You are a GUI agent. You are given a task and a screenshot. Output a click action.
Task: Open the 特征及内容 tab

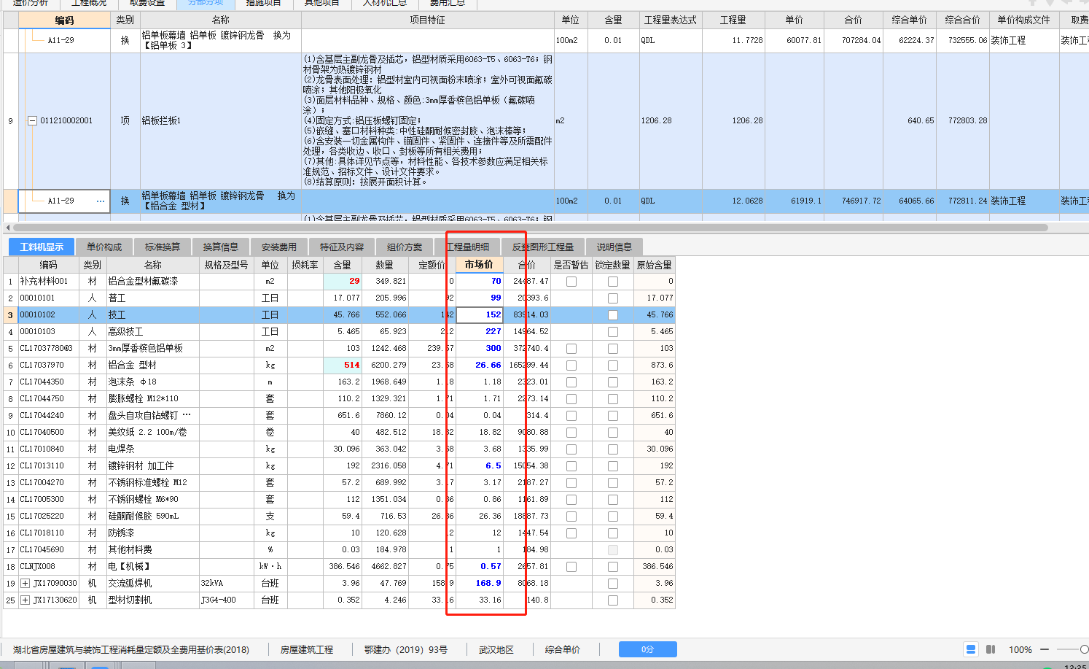[x=342, y=247]
